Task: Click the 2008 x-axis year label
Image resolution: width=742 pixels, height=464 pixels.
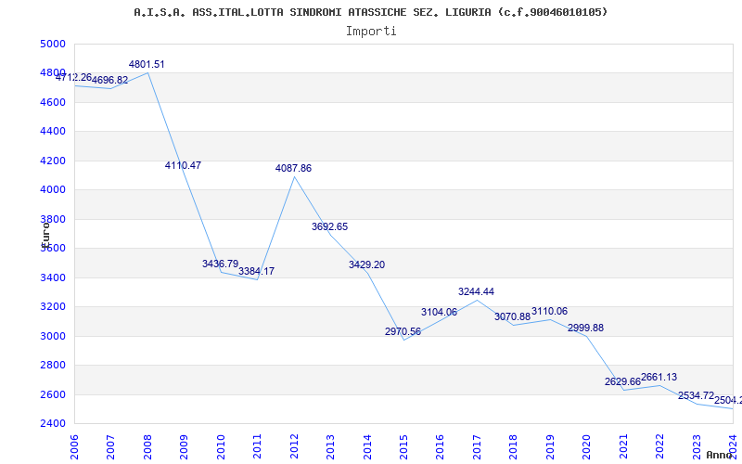Action: 147,446
